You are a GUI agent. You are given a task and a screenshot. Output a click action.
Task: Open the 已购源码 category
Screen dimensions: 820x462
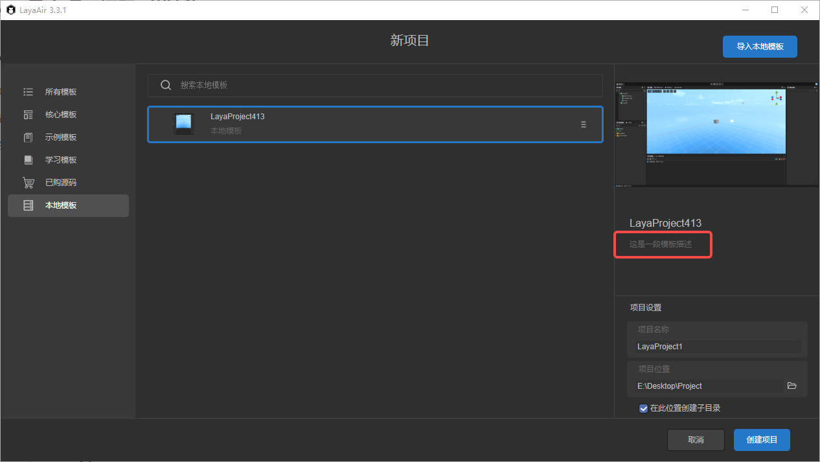61,183
